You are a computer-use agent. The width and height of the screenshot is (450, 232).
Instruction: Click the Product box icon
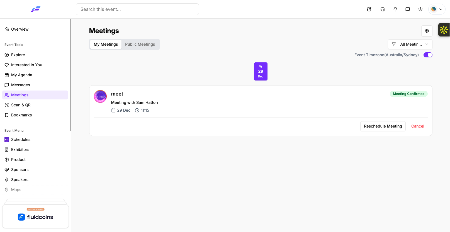7,160
